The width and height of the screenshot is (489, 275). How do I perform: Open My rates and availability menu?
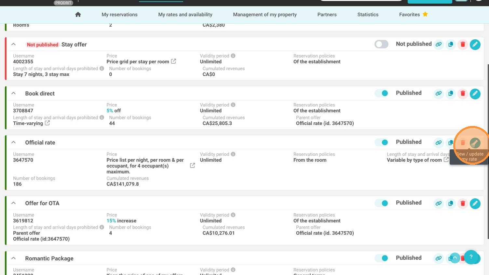[185, 15]
